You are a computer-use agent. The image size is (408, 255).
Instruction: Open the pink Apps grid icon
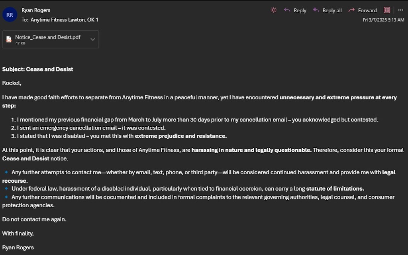387,10
